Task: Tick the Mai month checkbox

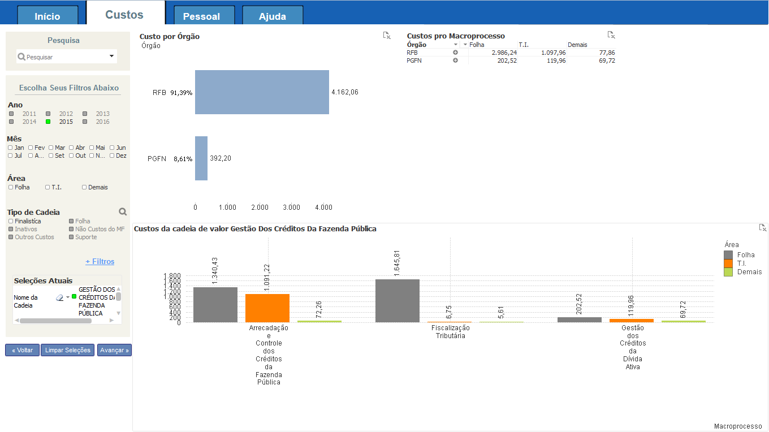Action: pos(92,148)
